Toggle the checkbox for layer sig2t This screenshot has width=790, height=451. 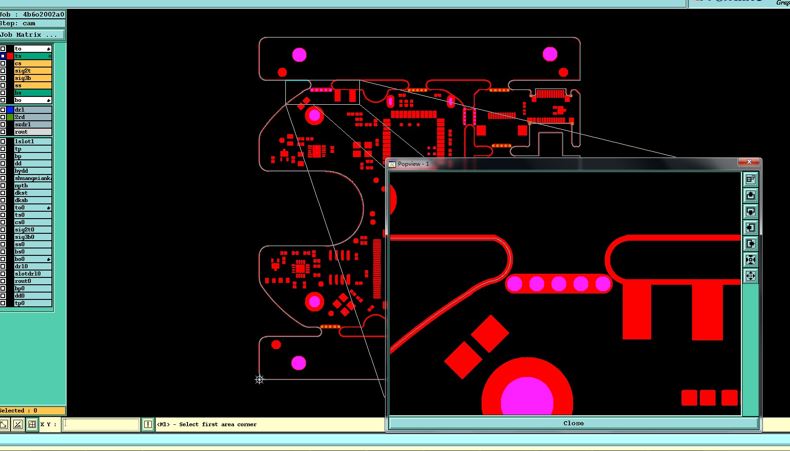[x=3, y=71]
